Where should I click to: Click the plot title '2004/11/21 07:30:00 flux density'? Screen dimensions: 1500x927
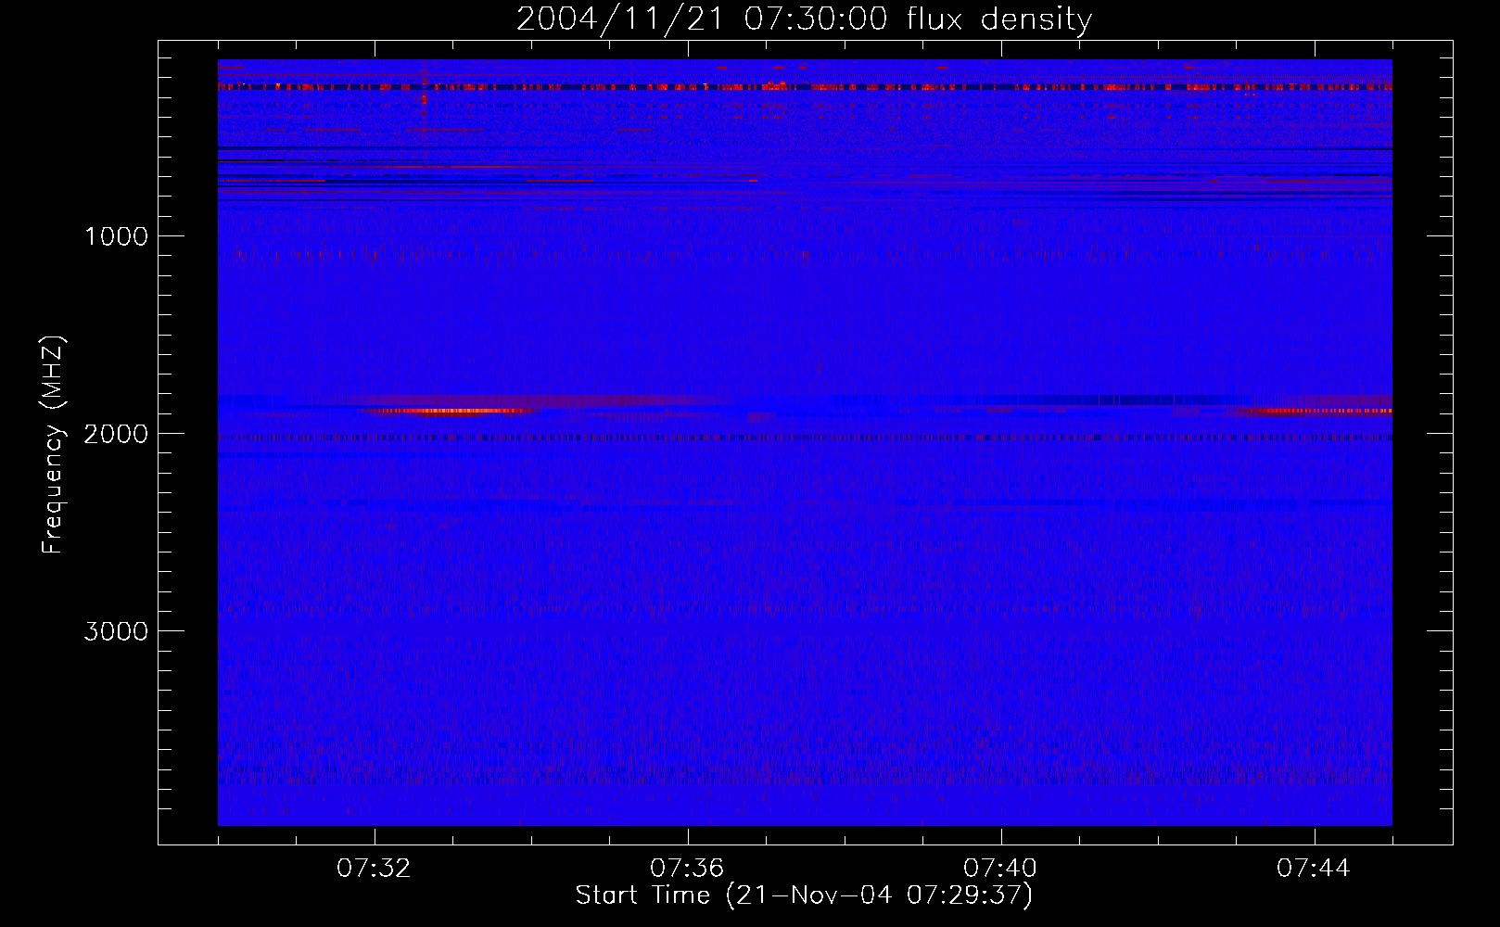[x=804, y=19]
